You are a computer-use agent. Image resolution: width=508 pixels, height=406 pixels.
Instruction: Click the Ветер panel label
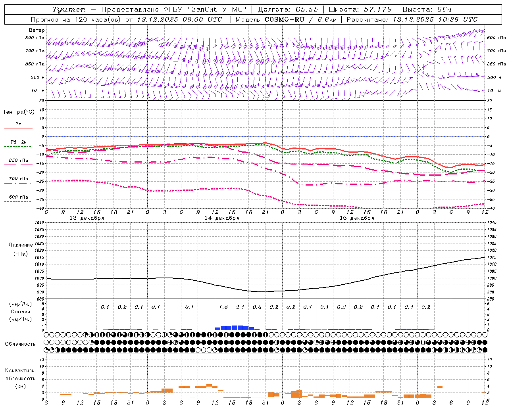point(37,30)
